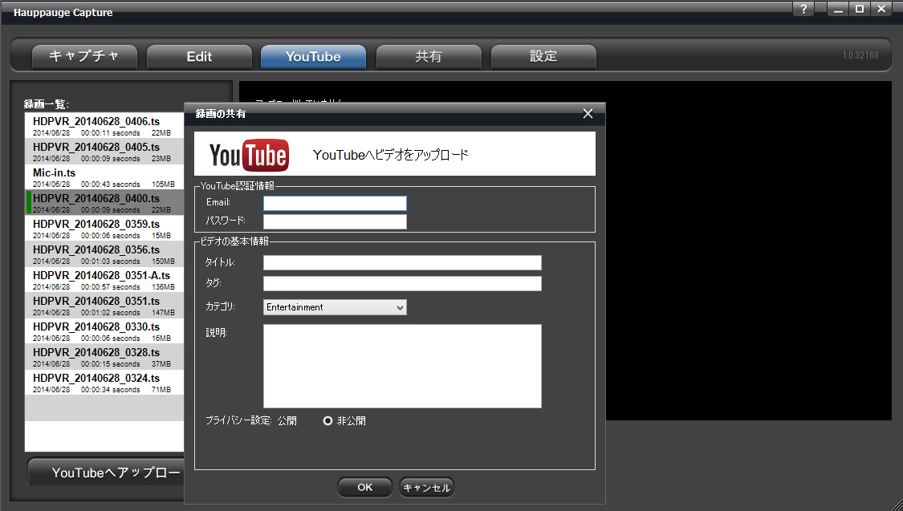Maximize the Hauppauge Capture window
903x511 pixels.
click(x=859, y=9)
